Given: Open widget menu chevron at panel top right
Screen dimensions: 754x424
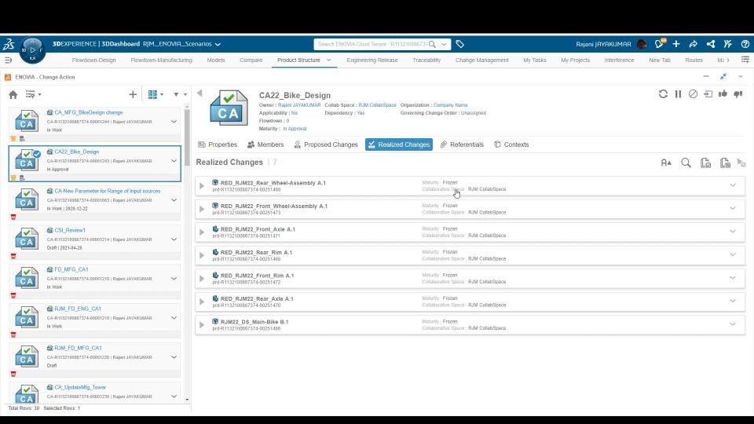Looking at the screenshot, I should 741,76.
